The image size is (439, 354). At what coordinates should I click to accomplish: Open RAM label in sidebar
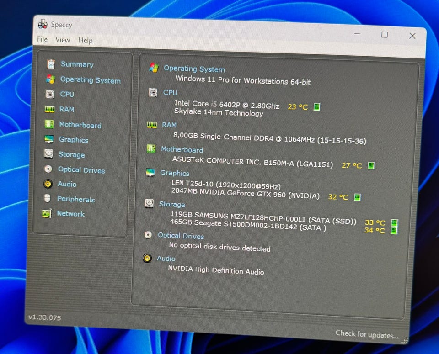coord(67,109)
